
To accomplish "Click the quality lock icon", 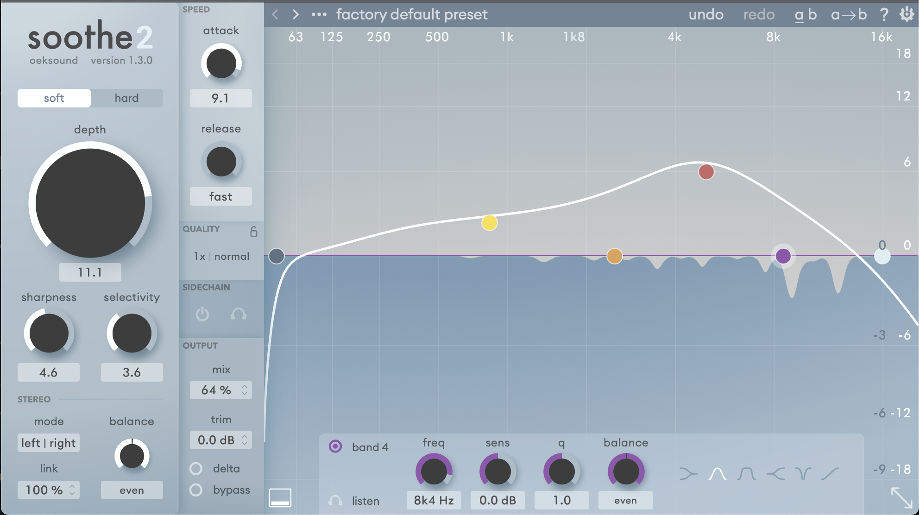I will click(254, 232).
